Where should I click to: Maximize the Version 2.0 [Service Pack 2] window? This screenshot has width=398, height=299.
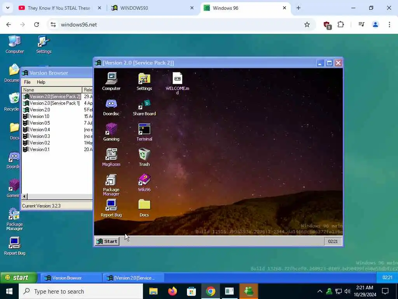pos(330,63)
